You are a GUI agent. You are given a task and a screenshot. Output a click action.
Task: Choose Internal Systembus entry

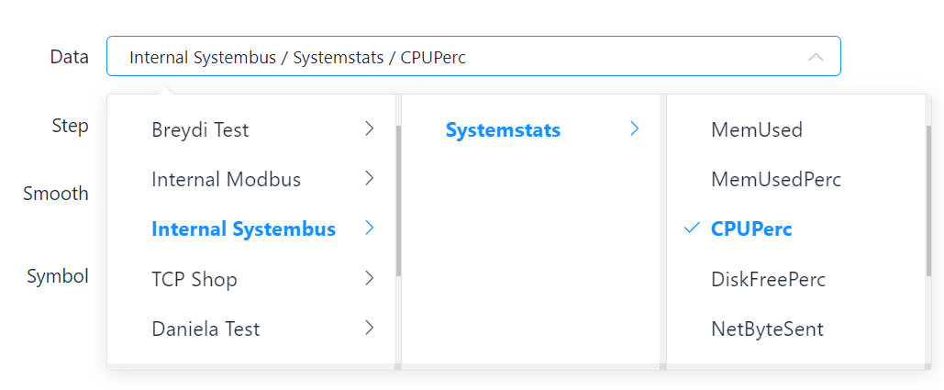(x=243, y=229)
